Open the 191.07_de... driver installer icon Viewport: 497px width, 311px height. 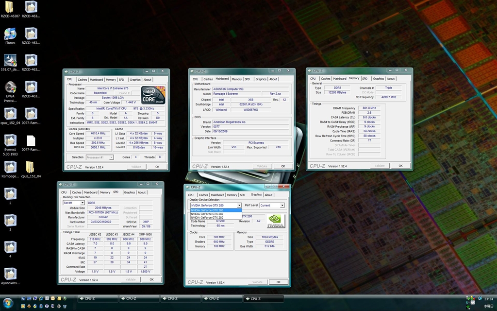[10, 60]
